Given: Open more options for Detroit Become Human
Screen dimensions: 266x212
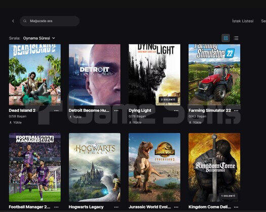Looking at the screenshot, I should 116,111.
